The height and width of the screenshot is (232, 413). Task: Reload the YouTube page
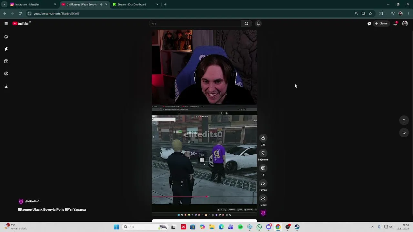tap(20, 14)
